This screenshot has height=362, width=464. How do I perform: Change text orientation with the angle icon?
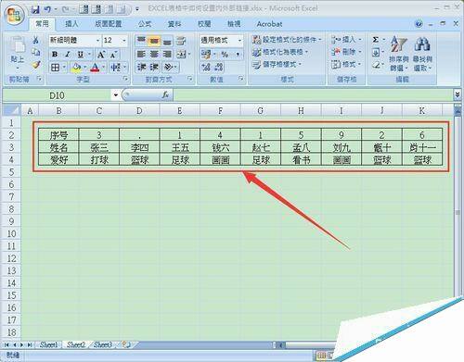click(x=169, y=67)
